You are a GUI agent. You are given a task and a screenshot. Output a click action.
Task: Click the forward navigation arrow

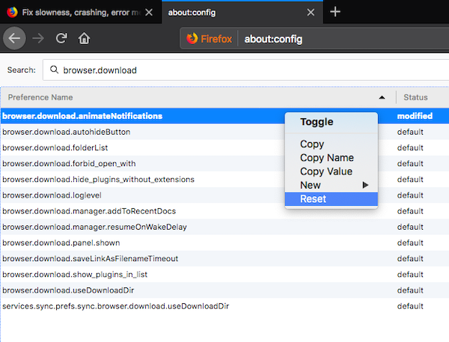40,38
